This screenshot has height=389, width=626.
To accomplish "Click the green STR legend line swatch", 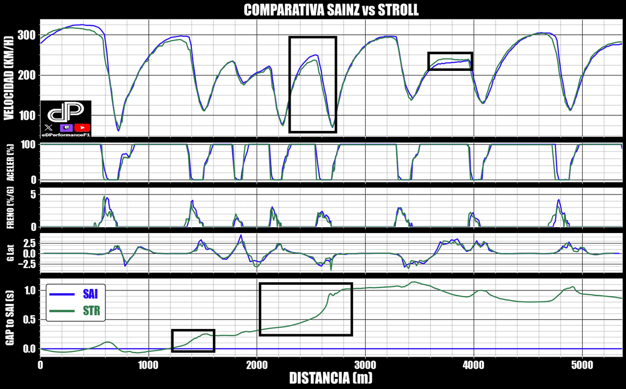I will pos(63,312).
